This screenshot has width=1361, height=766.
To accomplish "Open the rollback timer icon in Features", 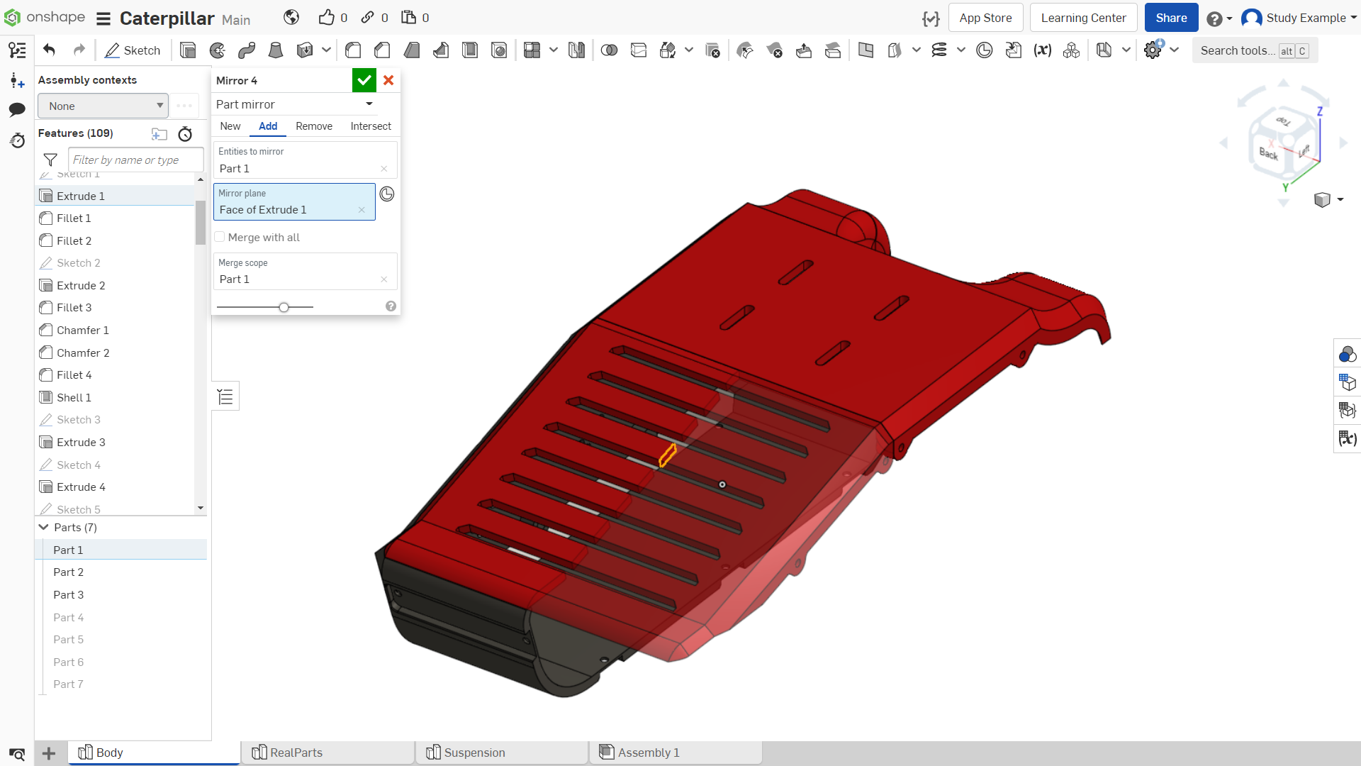I will coord(185,133).
